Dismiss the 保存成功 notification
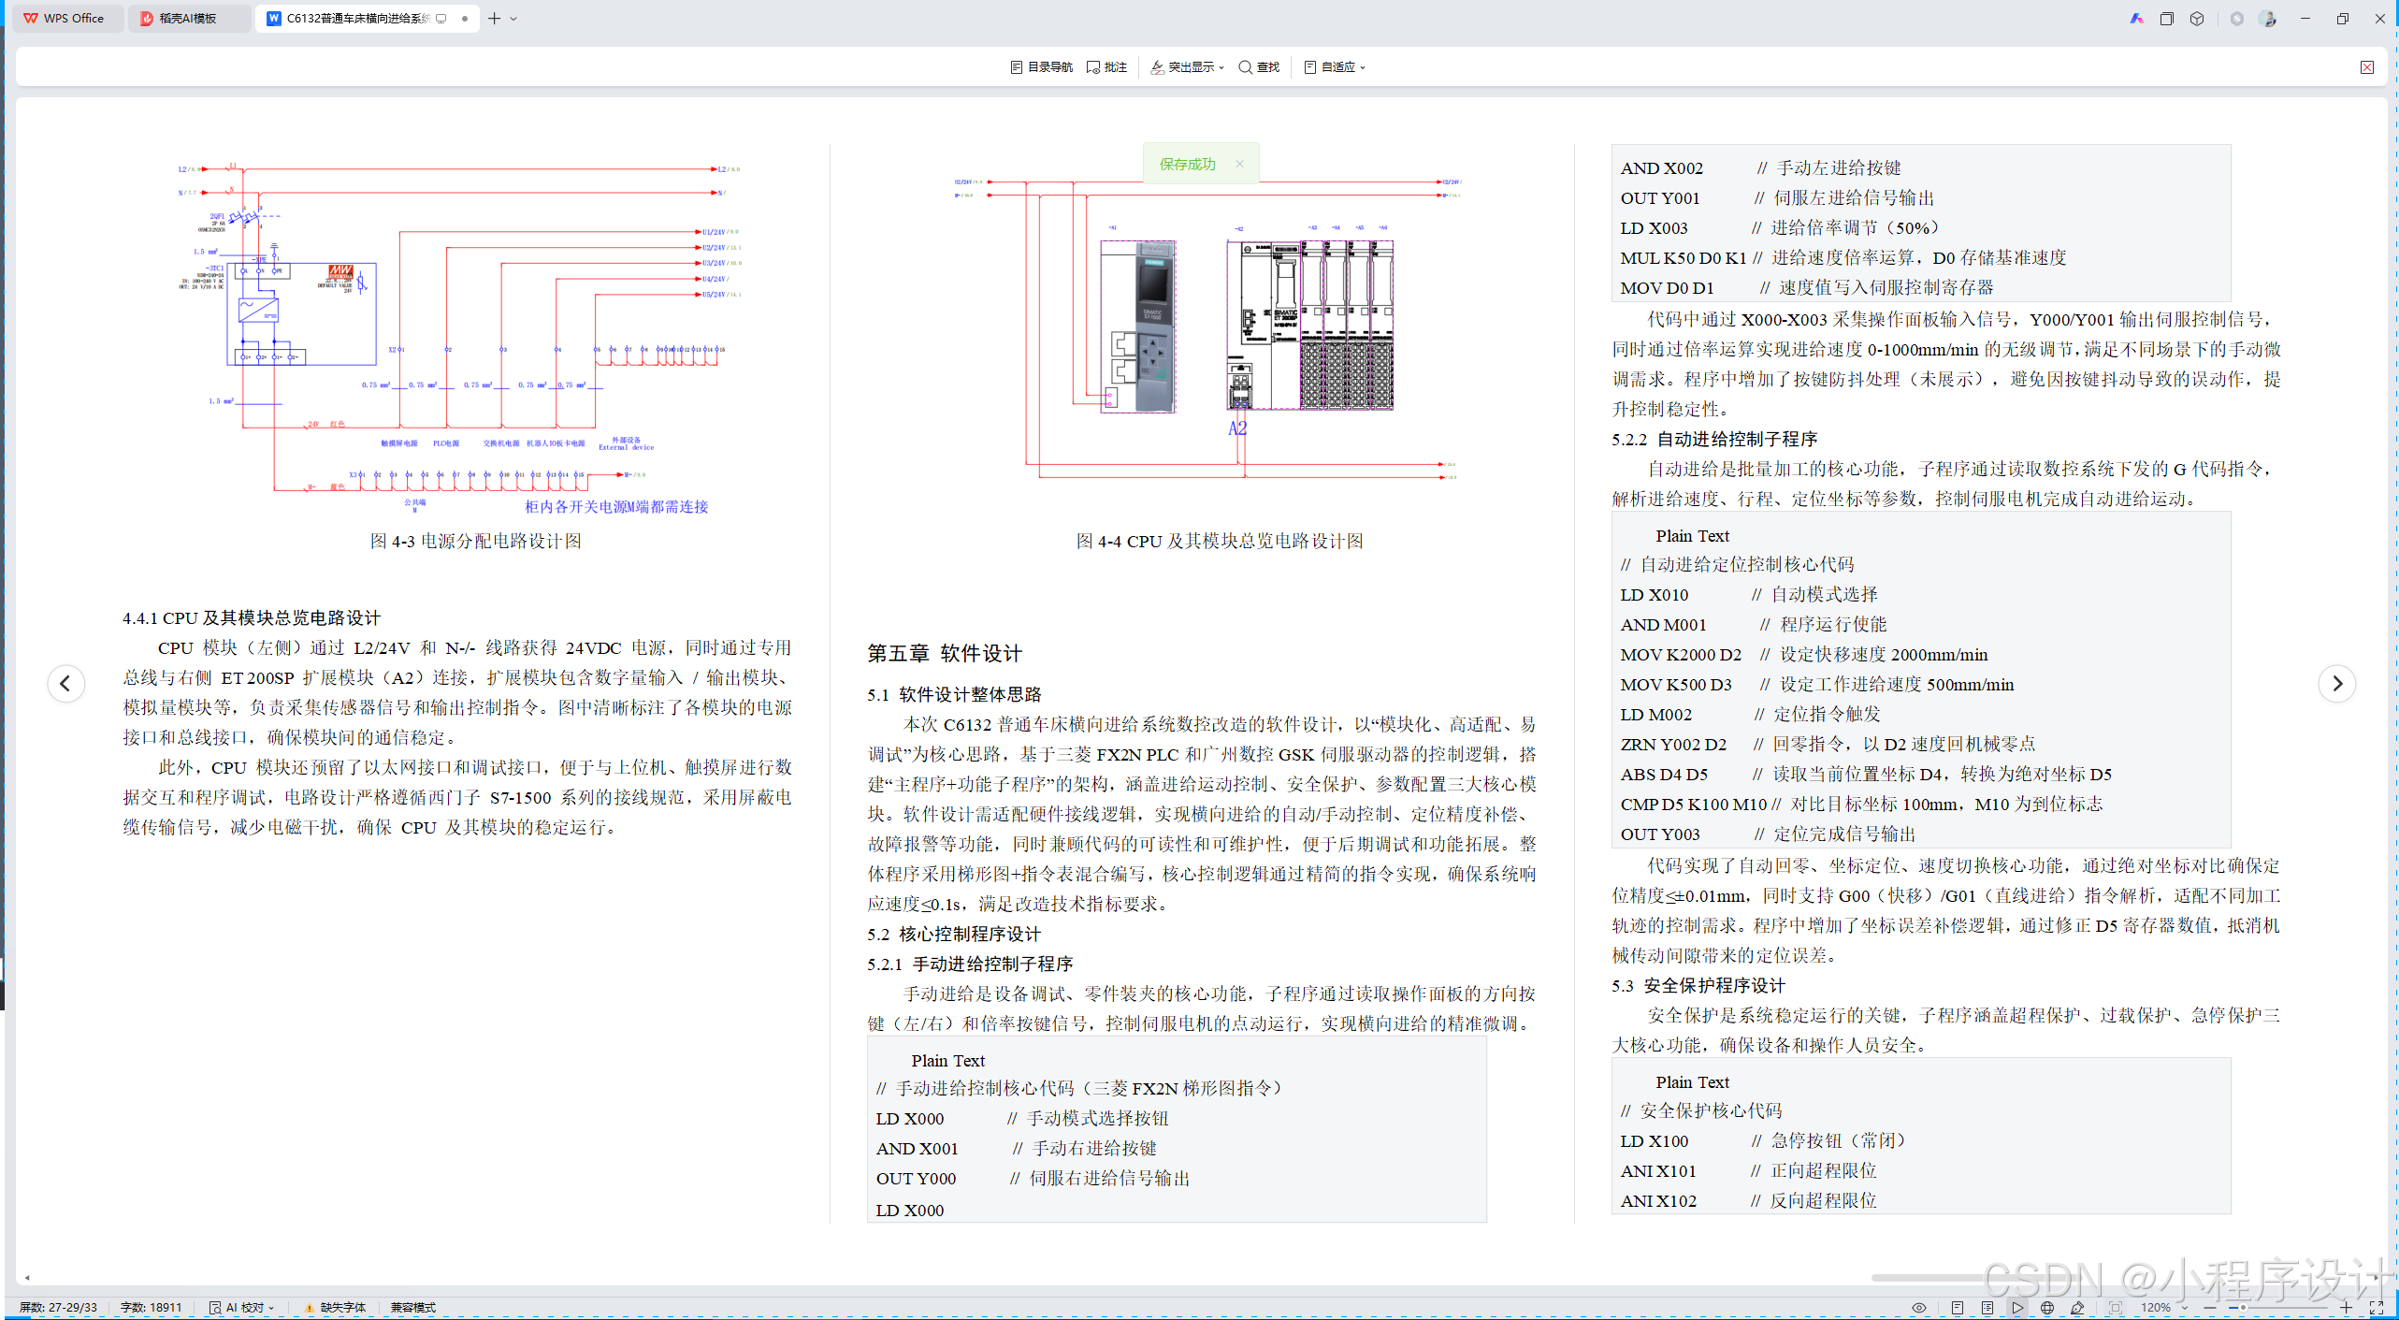Viewport: 2399px width, 1320px height. point(1239,164)
